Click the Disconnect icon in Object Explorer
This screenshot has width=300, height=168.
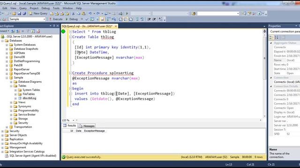tap(18, 31)
